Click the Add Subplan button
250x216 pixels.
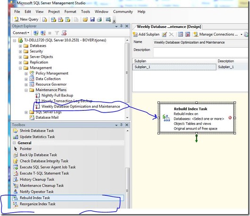tap(146, 34)
